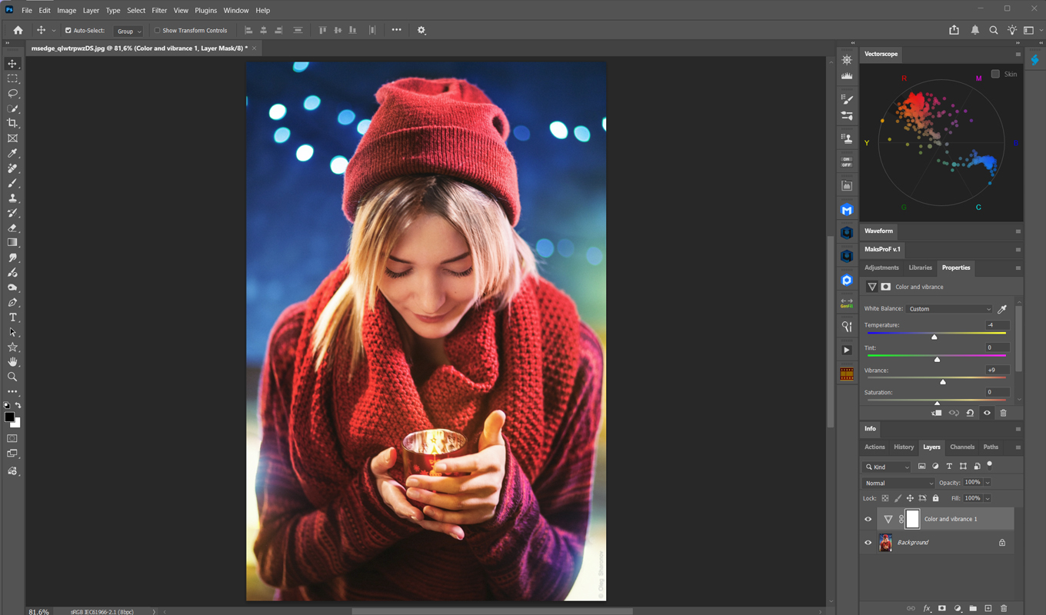This screenshot has height=615, width=1046.
Task: Open the search magnifier in top bar
Action: click(994, 30)
